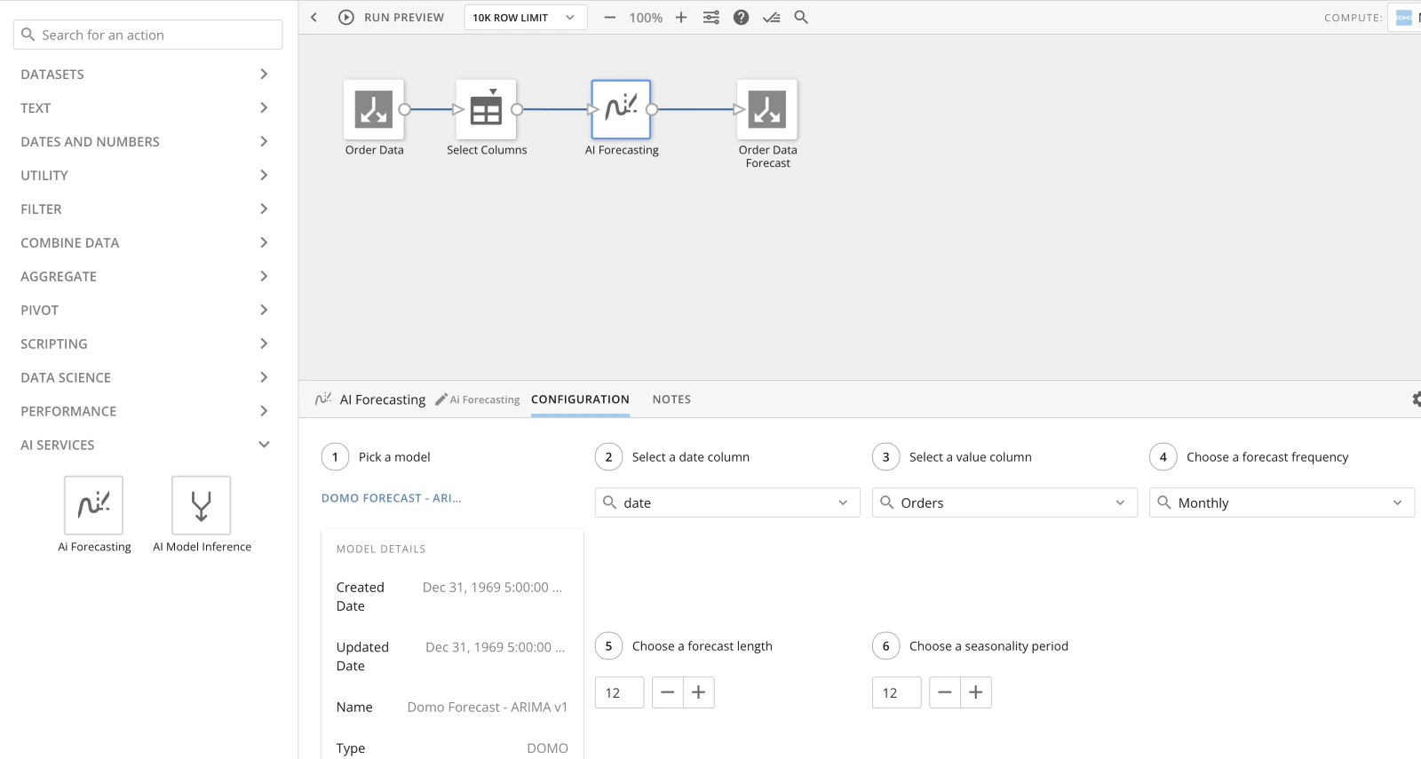Open the Monthly frequency dropdown
This screenshot has width=1421, height=759.
[1282, 502]
